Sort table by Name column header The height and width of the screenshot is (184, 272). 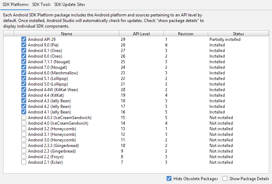67,34
